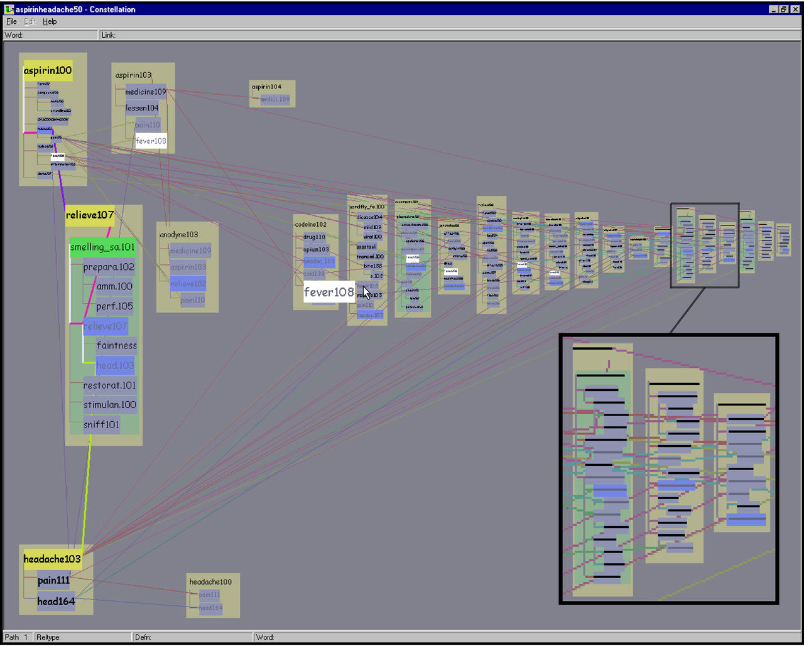Select medicine109 in the aspirin103 box
The height and width of the screenshot is (646, 804).
click(146, 92)
